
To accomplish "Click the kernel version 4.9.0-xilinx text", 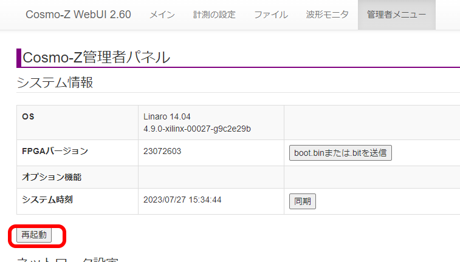I will pos(197,129).
